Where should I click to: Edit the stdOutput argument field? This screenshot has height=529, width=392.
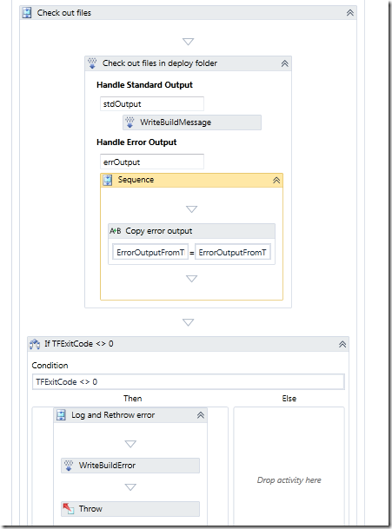coord(152,104)
